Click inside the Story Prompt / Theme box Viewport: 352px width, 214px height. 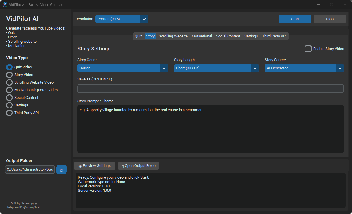coord(210,129)
